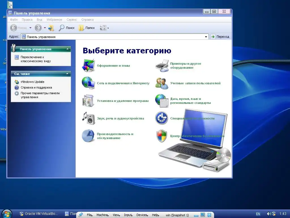Open the Back button history dropdown arrow
Screen dimensions: 290x218
pos(30,28)
